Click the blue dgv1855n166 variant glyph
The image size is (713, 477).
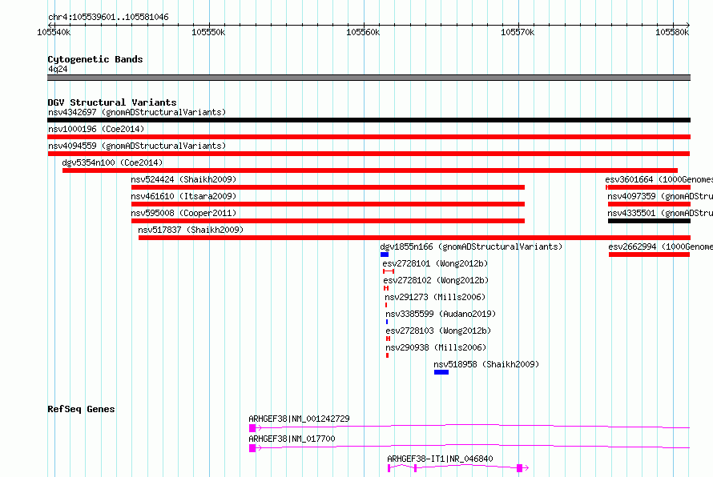pos(385,255)
